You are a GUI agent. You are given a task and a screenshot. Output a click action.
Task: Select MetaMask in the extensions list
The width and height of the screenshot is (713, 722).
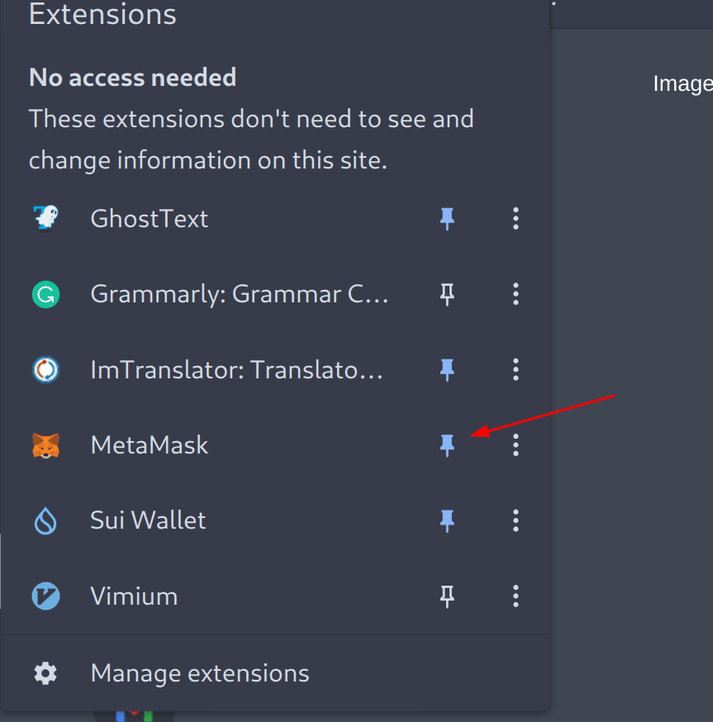[x=150, y=445]
